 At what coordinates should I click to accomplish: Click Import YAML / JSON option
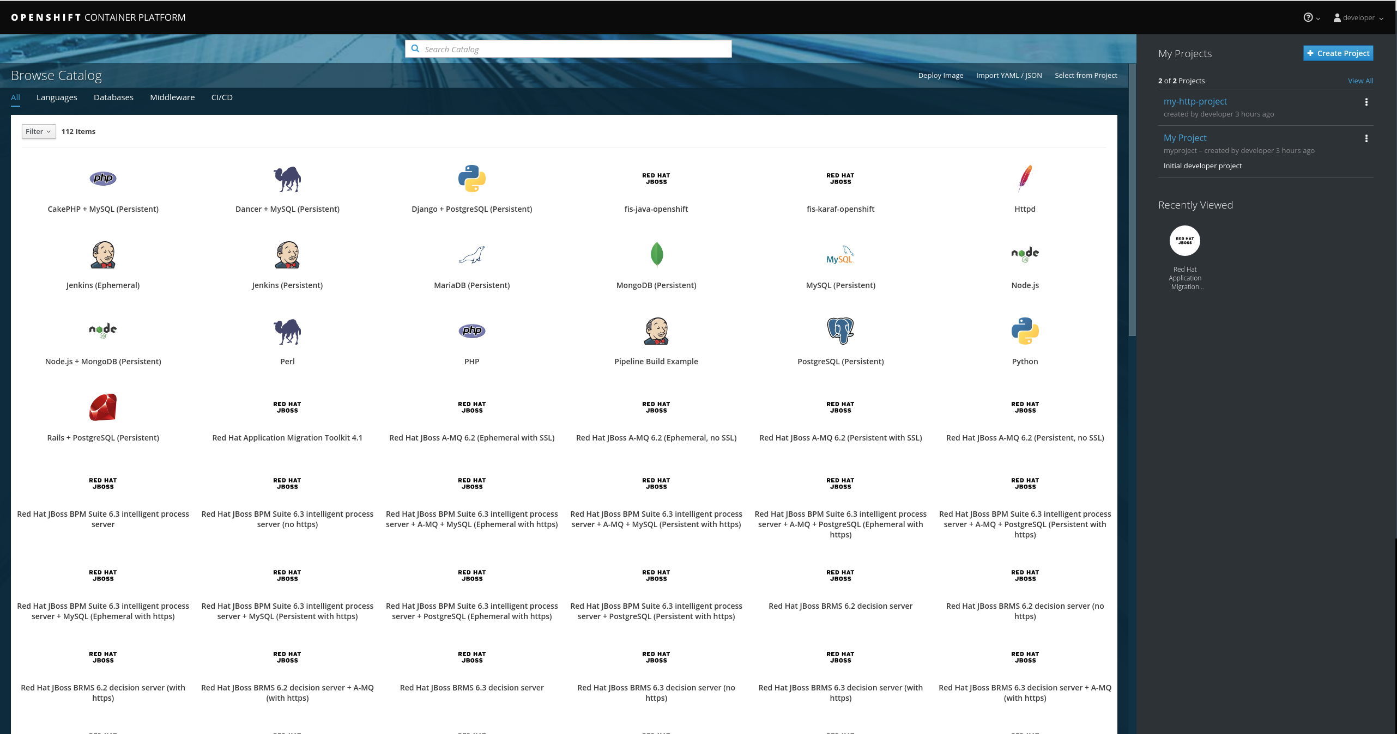pyautogui.click(x=1008, y=75)
